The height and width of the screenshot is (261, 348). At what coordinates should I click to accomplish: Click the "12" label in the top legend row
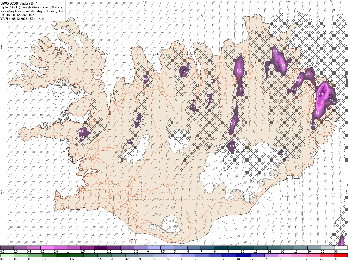click(x=256, y=251)
